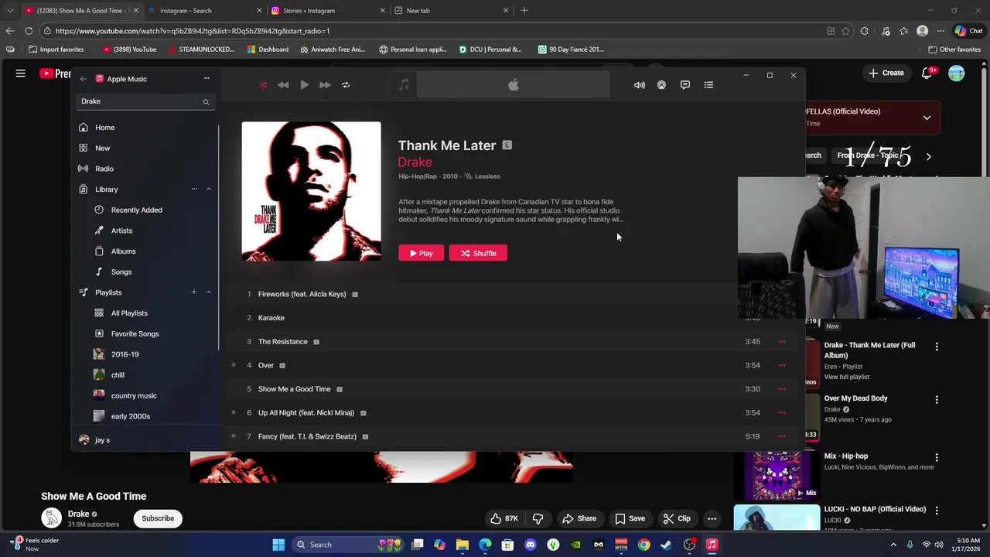Dislike the video with thumbs-down
This screenshot has height=557, width=990.
(x=538, y=518)
